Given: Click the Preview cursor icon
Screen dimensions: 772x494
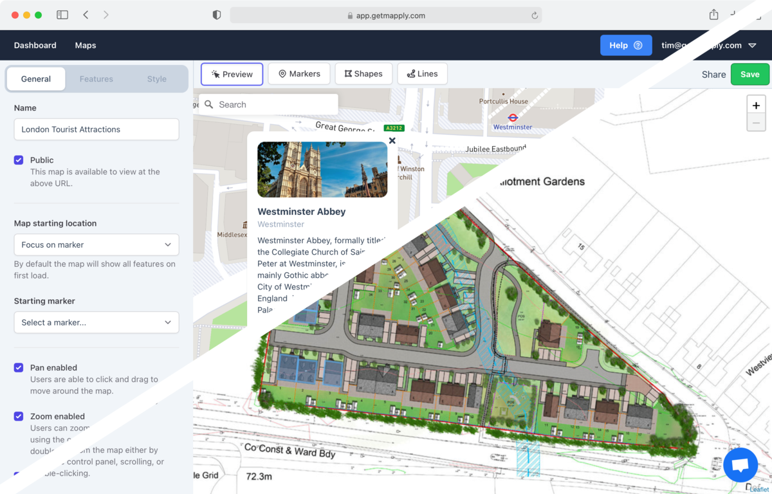Looking at the screenshot, I should click(x=216, y=75).
